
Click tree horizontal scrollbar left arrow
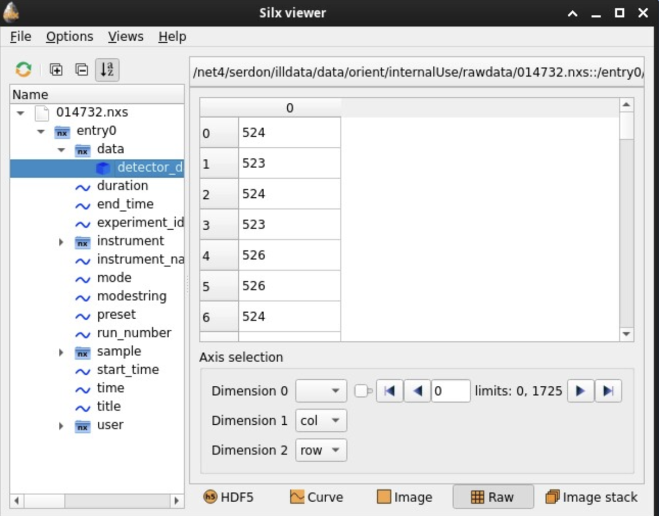click(18, 501)
